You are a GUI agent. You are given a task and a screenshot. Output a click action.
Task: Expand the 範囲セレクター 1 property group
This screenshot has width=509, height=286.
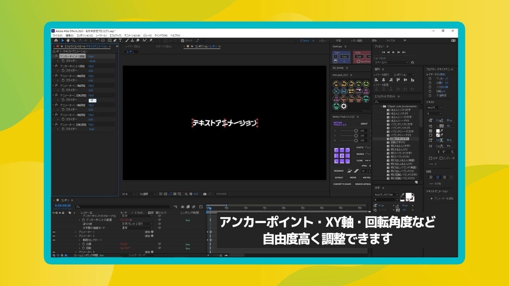point(80,239)
